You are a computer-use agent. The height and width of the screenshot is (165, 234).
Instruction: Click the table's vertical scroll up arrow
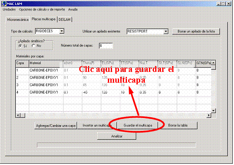coord(213,63)
